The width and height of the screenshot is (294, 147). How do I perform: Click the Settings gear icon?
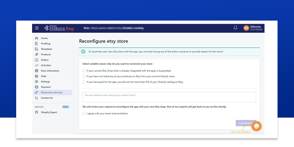(36, 81)
